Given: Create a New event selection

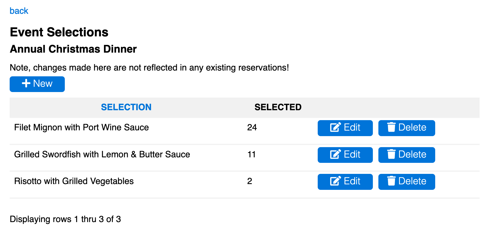Looking at the screenshot, I should tap(37, 84).
